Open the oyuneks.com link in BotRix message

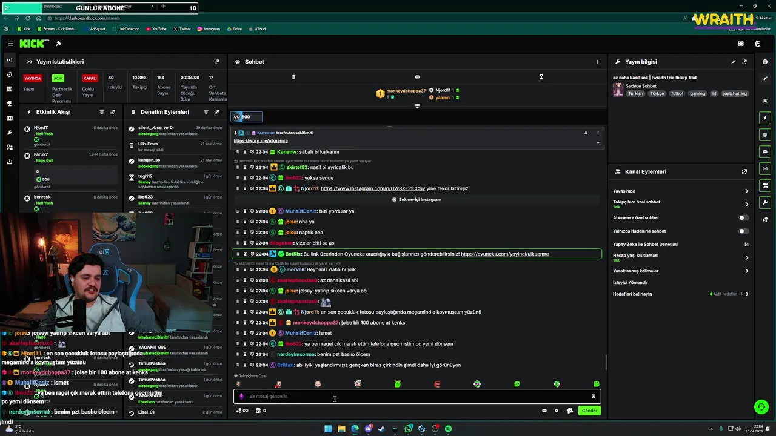504,254
